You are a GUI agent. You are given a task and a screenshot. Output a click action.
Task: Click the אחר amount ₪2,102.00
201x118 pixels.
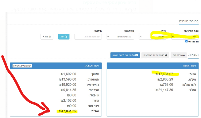[x=68, y=101]
